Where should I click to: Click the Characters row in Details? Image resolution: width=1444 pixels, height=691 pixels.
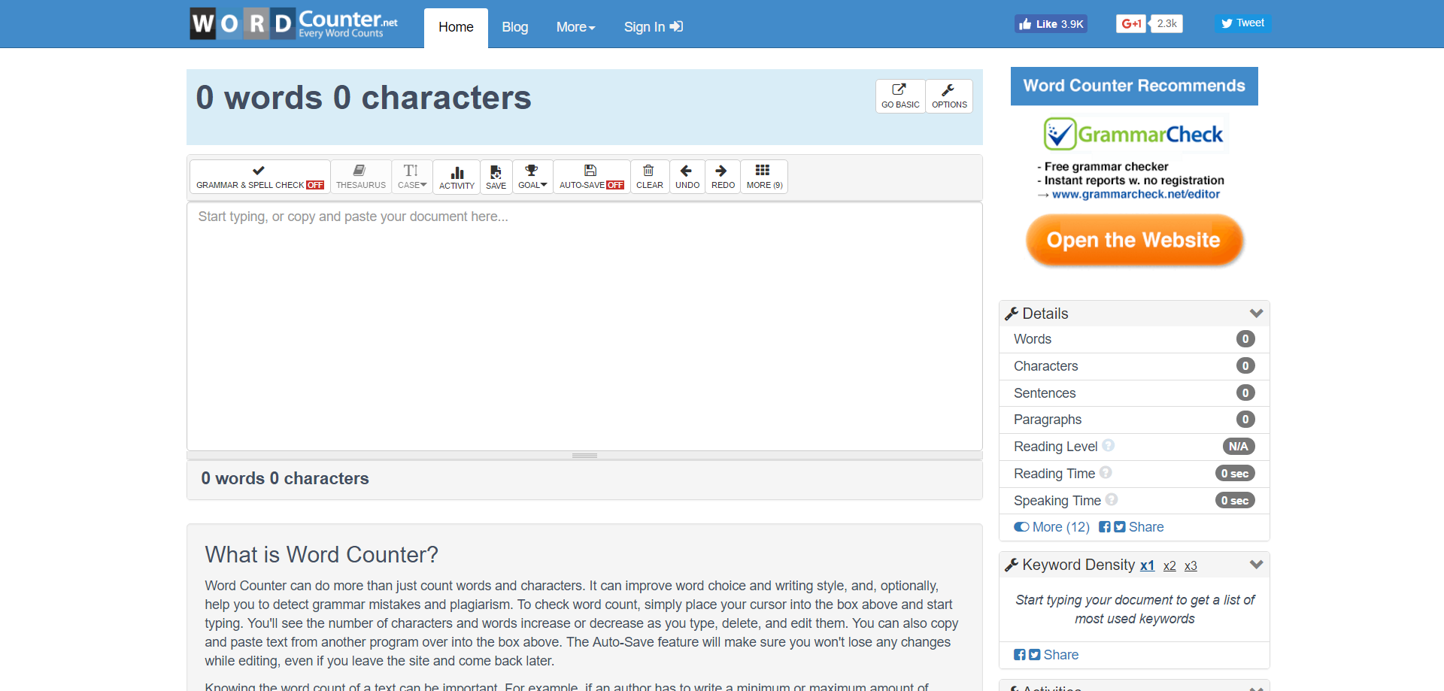[x=1134, y=366]
